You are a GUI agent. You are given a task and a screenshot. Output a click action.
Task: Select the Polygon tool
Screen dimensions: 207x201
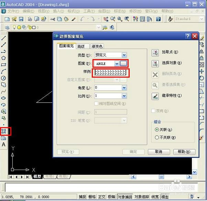point(3,58)
